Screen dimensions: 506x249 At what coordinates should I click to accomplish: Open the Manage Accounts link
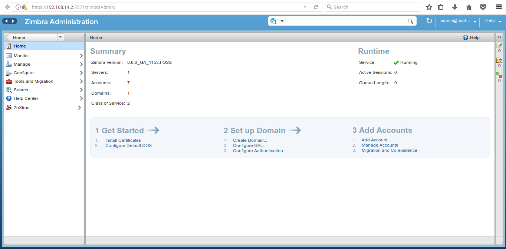[380, 145]
